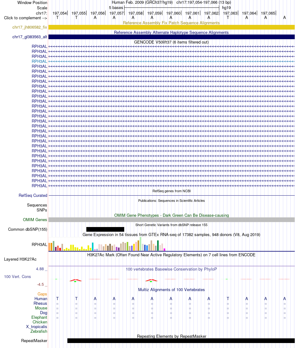Click the Common dbSNP(155) label
This screenshot has height=348, width=295.
28,230
